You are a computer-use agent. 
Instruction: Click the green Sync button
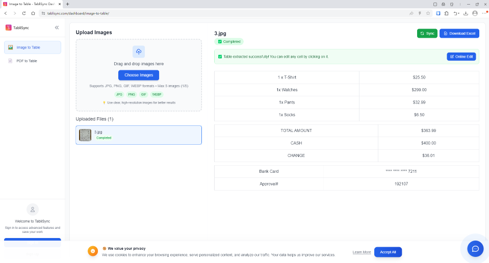[x=427, y=33]
